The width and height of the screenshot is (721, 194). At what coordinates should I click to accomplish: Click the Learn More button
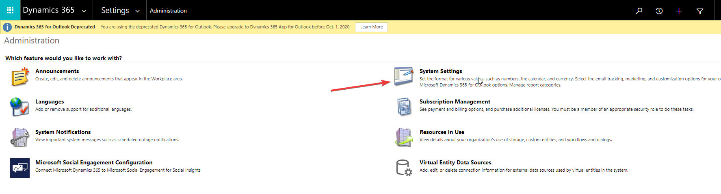[371, 27]
